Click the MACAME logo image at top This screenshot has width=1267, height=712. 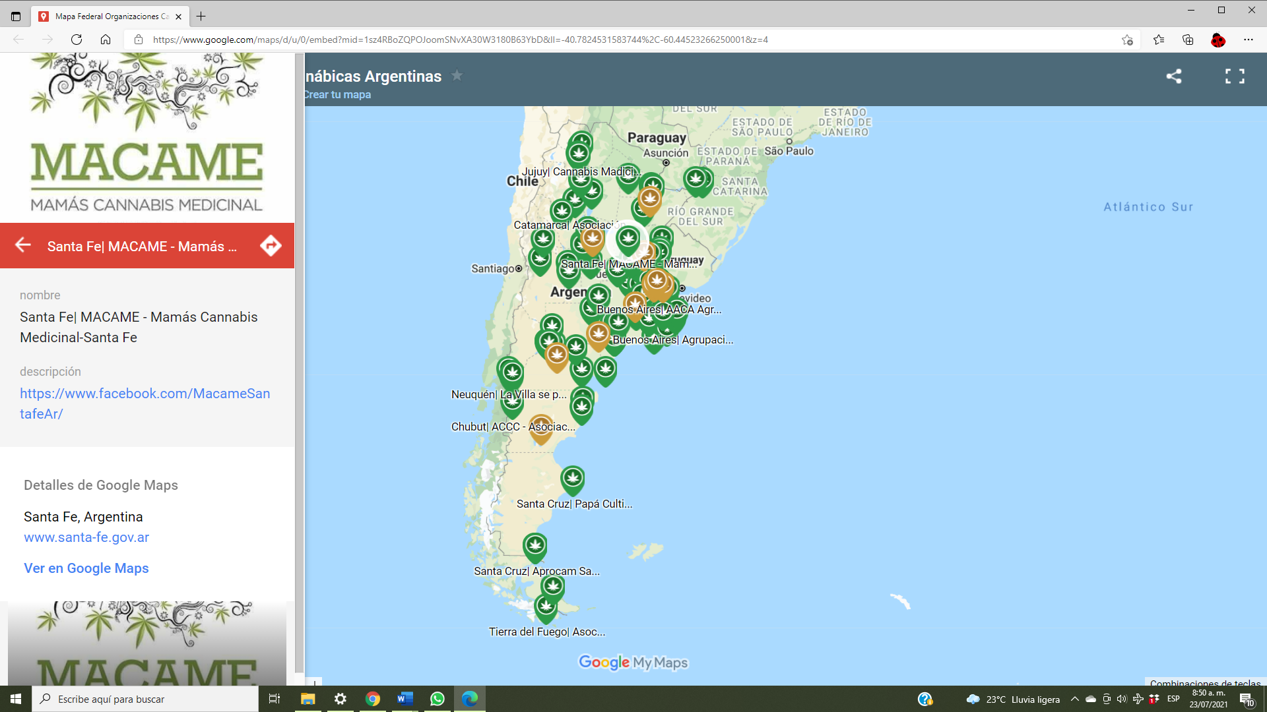tap(146, 137)
